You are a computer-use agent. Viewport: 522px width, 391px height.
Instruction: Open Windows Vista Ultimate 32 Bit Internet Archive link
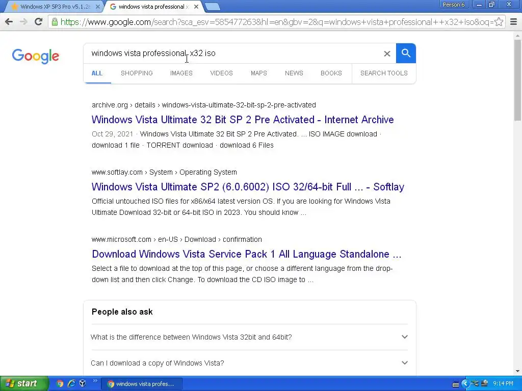coord(243,119)
